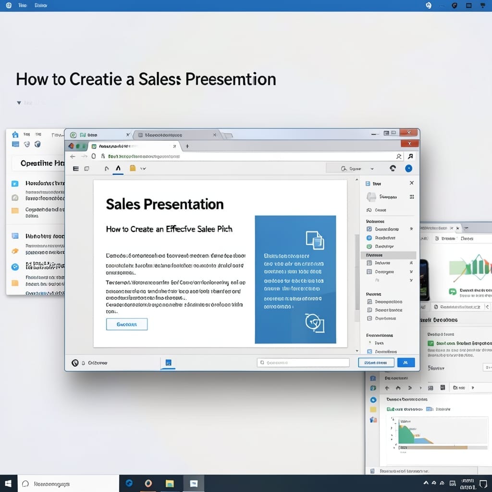Image resolution: width=492 pixels, height=492 pixels.
Task: Open File Explorer from the taskbar
Action: (170, 483)
